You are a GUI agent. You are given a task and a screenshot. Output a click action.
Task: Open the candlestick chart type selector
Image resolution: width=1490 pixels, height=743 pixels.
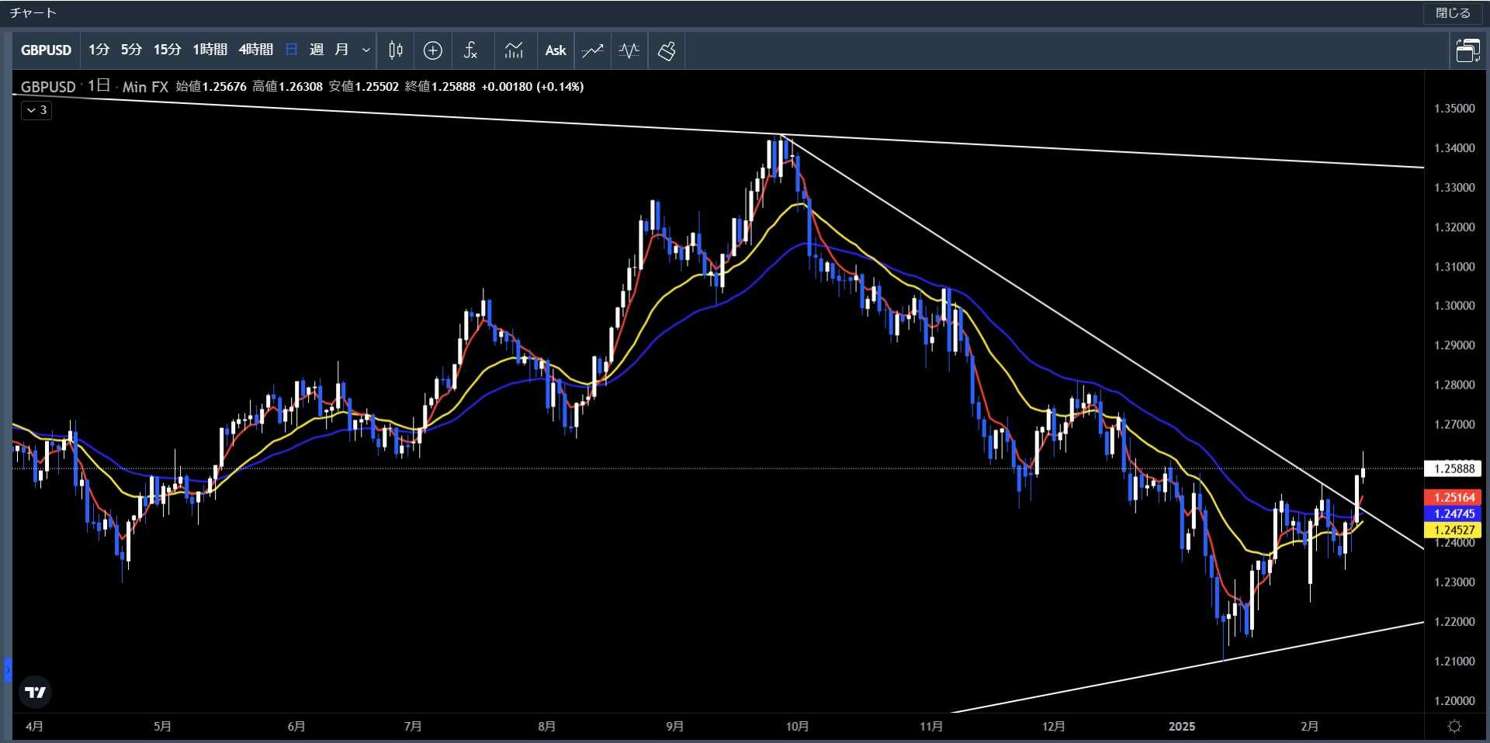coord(396,50)
